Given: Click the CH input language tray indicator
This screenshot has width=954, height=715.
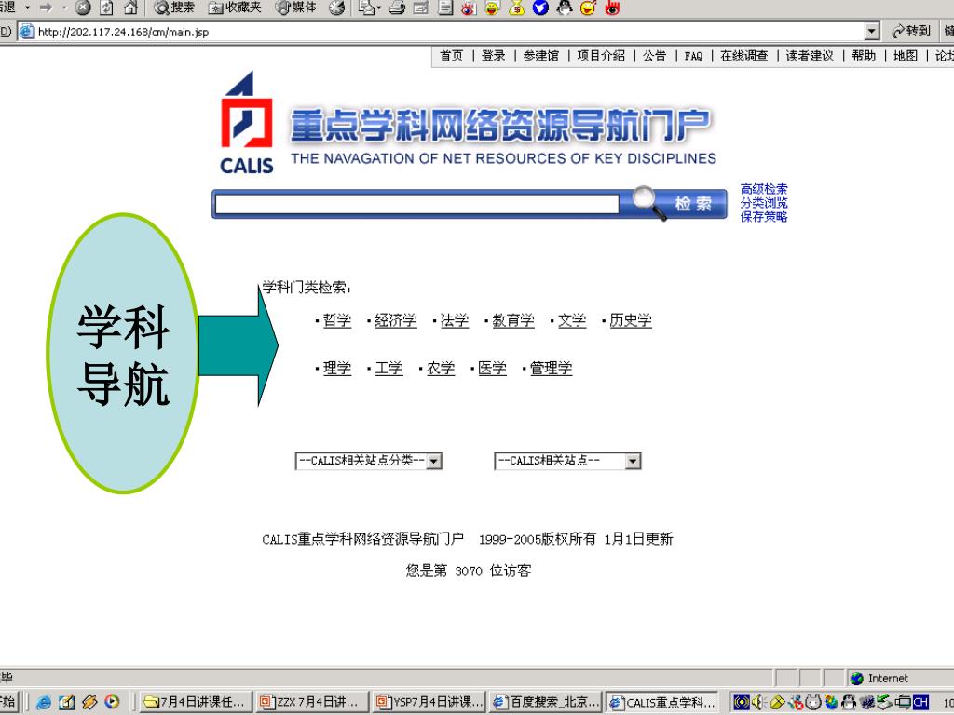Looking at the screenshot, I should (x=920, y=702).
